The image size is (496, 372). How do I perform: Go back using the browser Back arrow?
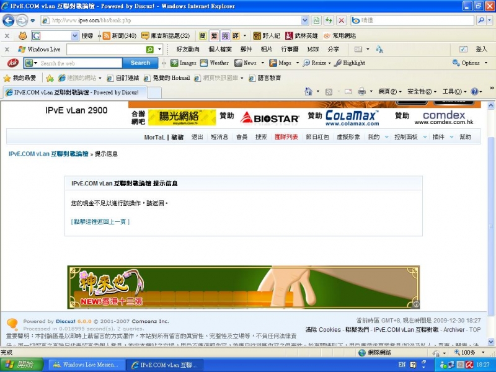(8, 20)
